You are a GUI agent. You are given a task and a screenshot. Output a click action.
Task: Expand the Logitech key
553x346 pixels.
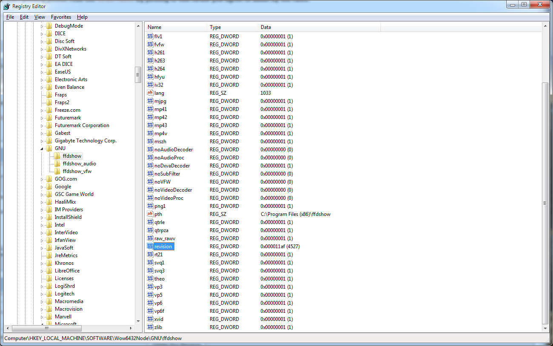42,294
